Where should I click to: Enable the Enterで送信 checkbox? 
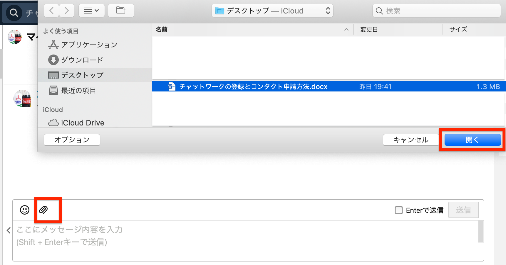pyautogui.click(x=399, y=210)
